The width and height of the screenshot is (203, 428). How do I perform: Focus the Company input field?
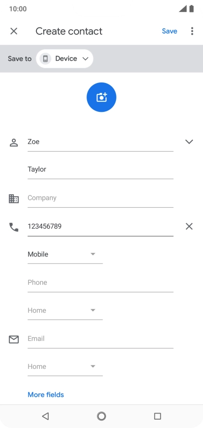[x=101, y=198]
